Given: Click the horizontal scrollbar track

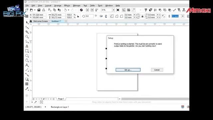Looking at the screenshot, I should tap(155, 99).
